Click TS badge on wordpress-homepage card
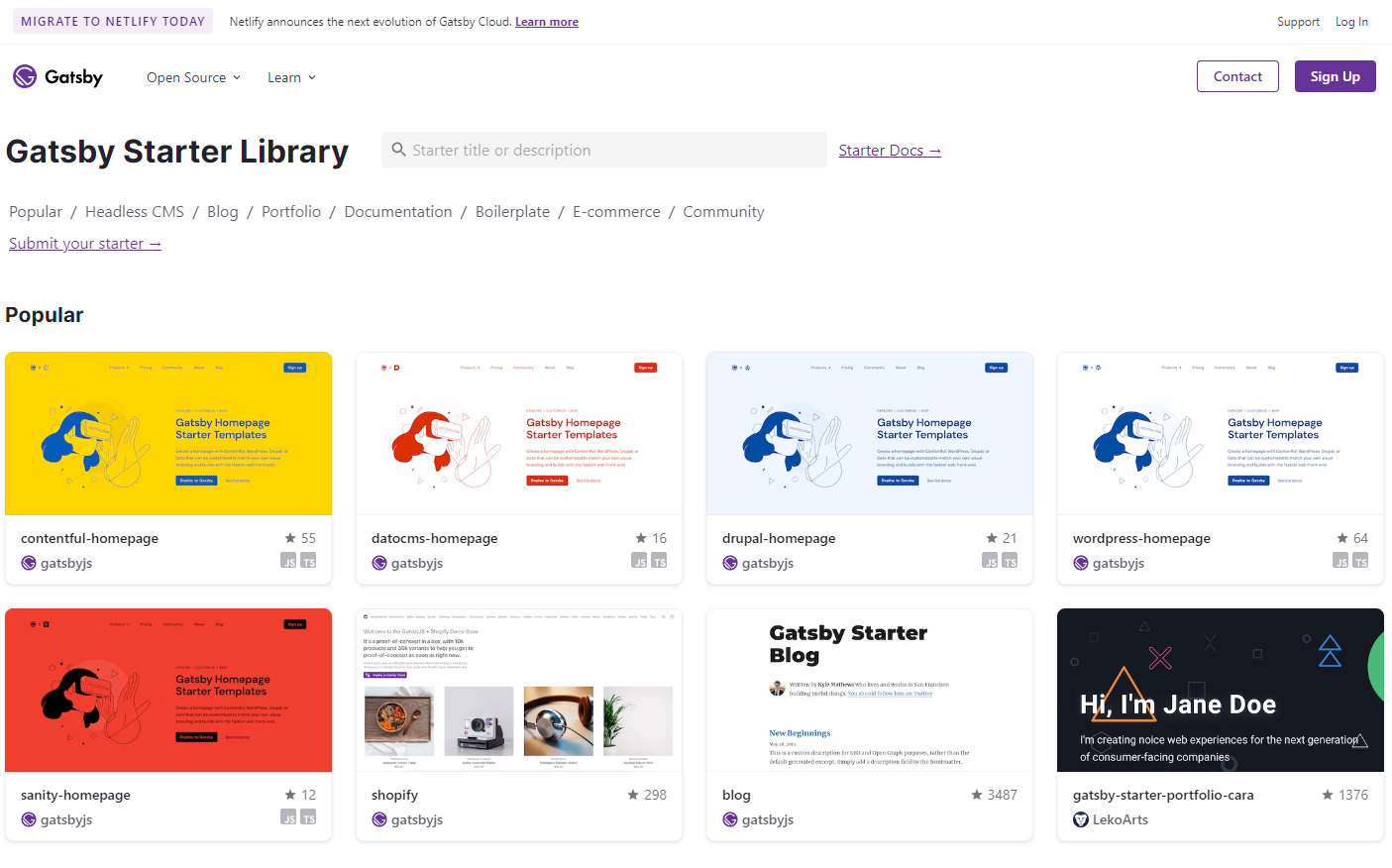This screenshot has height=868, width=1392. coord(1360,560)
